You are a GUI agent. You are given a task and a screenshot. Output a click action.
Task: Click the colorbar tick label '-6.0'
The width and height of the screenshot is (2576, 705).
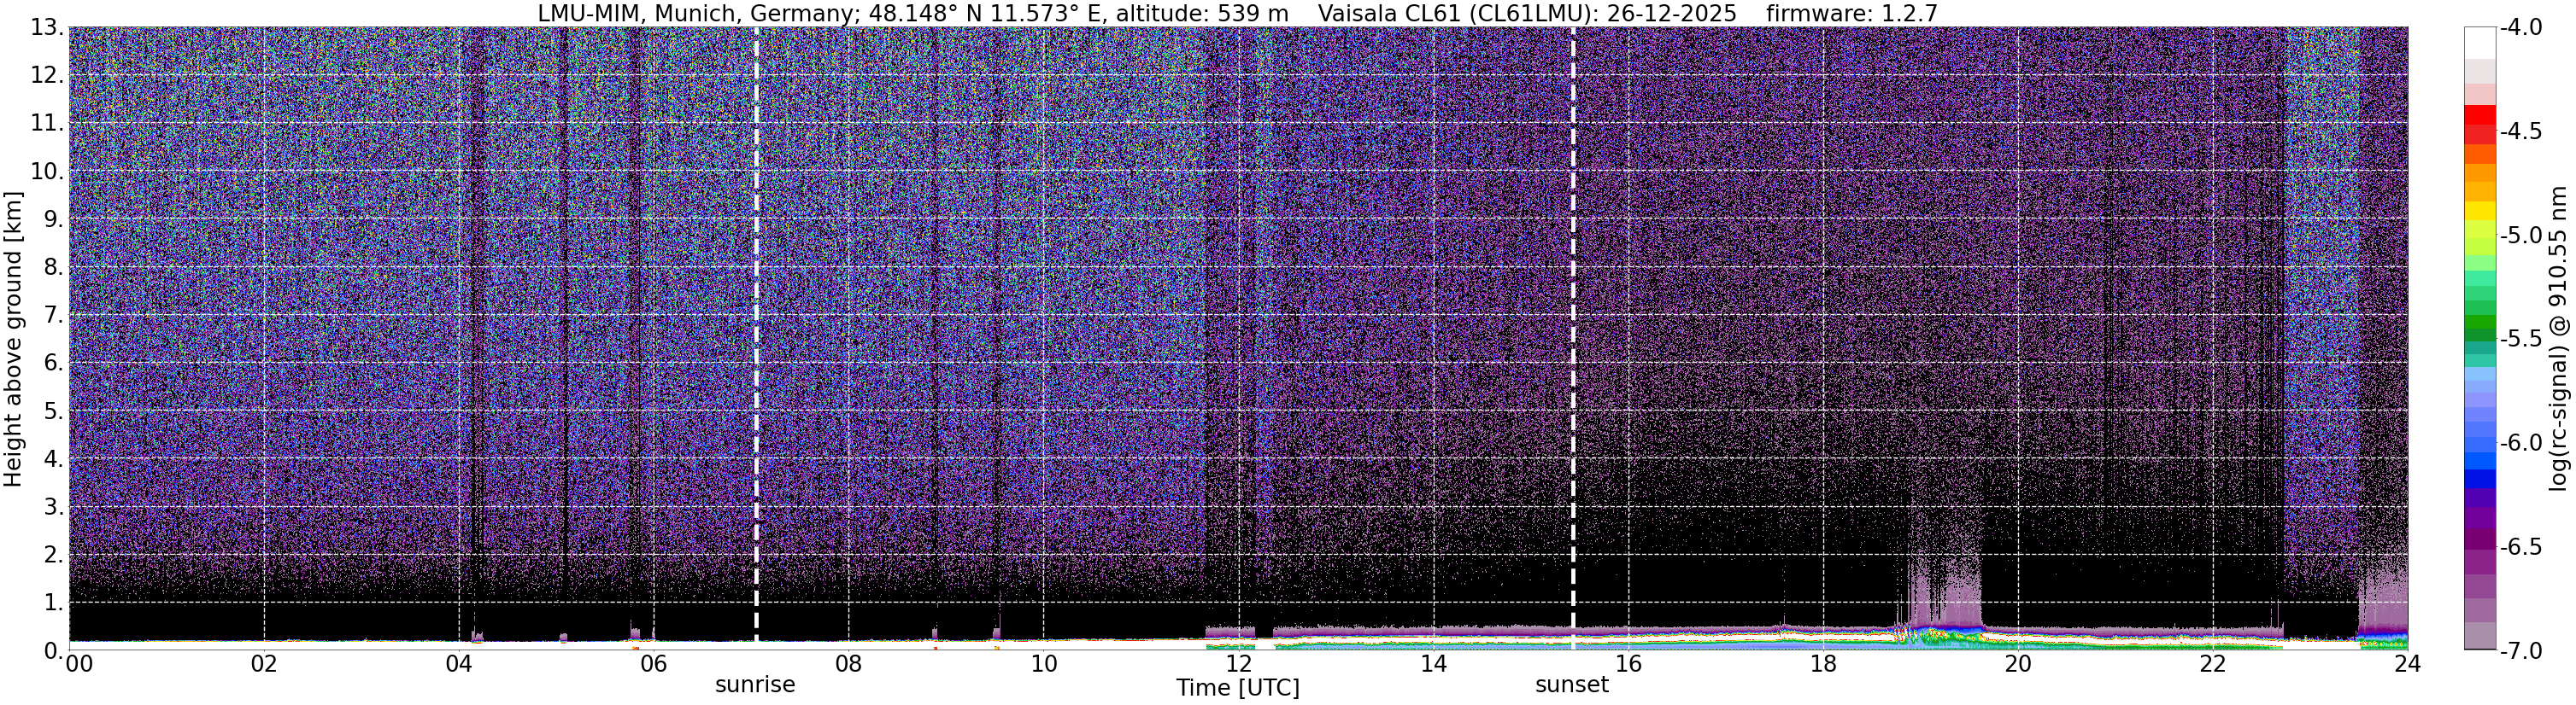point(2521,443)
